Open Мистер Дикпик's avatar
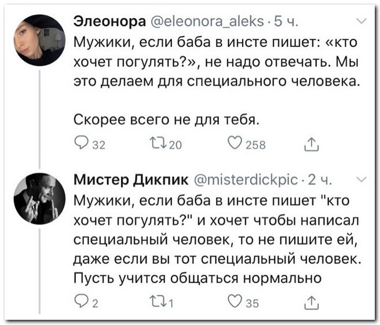 [39, 197]
